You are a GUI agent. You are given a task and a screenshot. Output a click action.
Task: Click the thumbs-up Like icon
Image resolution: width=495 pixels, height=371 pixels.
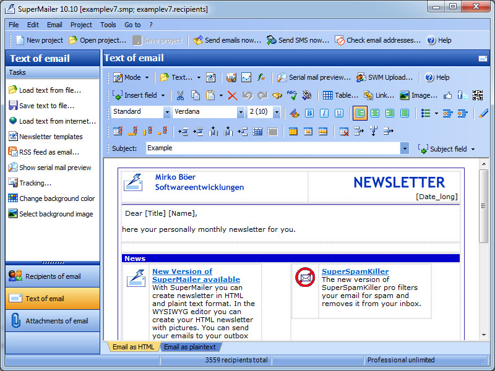coord(447,95)
